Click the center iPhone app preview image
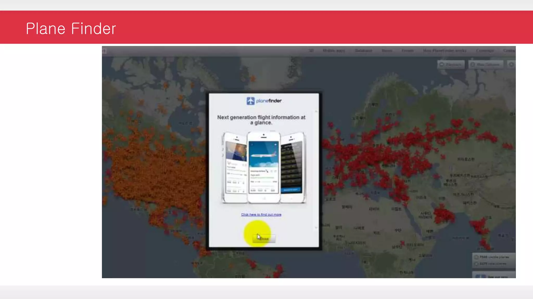The image size is (533, 299). pos(263,167)
